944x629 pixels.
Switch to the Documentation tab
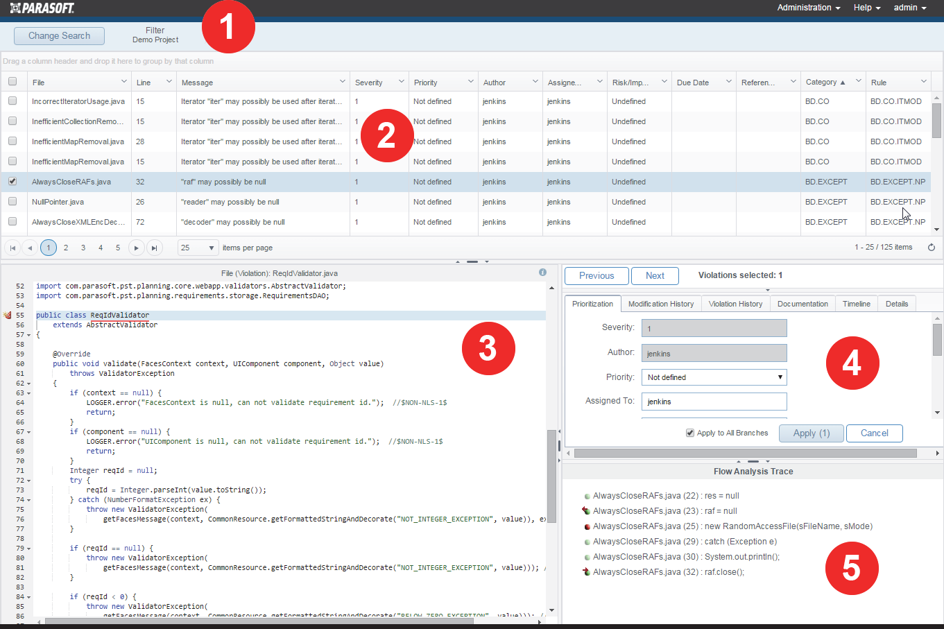click(803, 304)
